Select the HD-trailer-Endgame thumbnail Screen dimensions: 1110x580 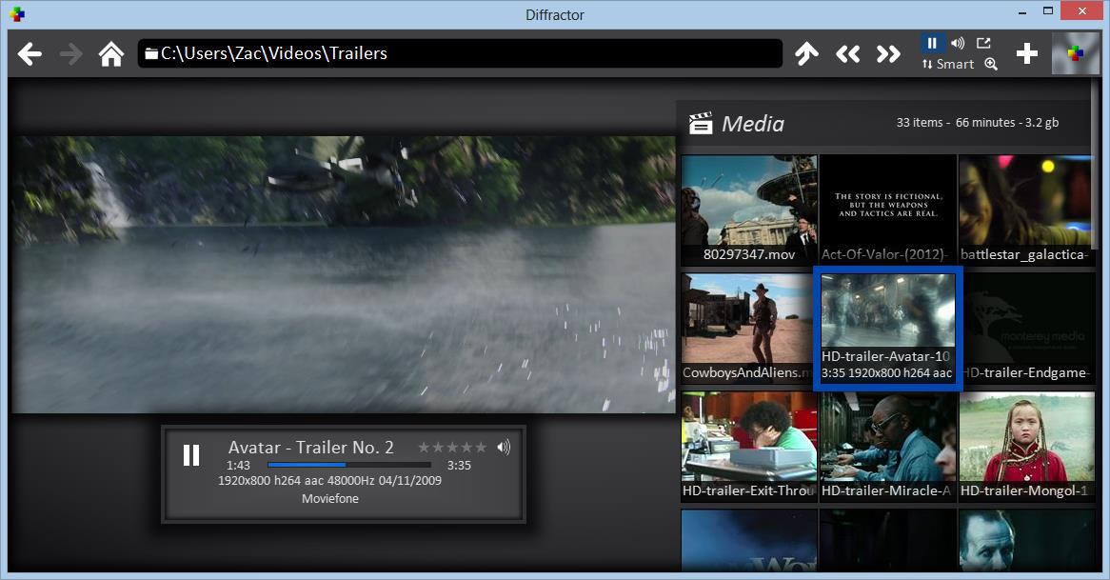click(1027, 328)
